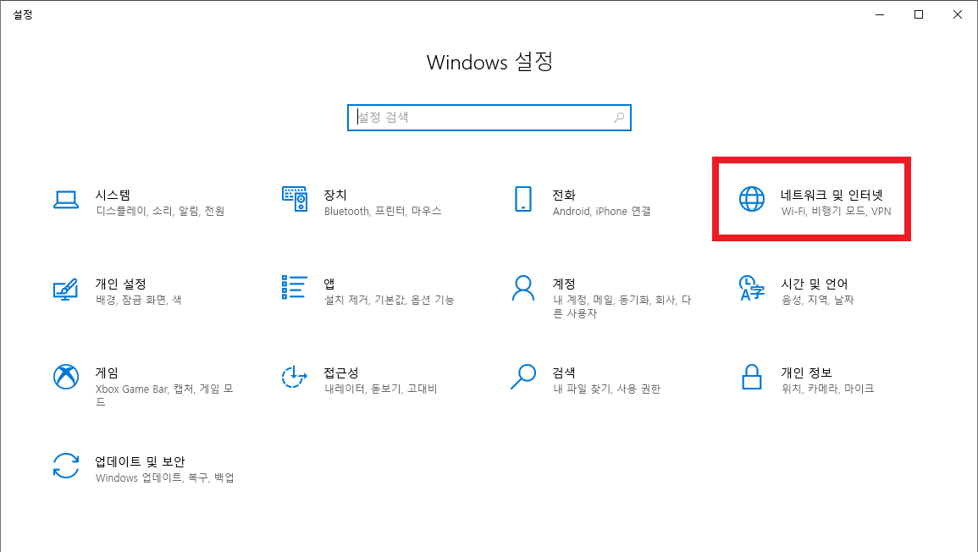The width and height of the screenshot is (978, 552).
Task: Maximize the 설정 window
Action: (x=919, y=14)
